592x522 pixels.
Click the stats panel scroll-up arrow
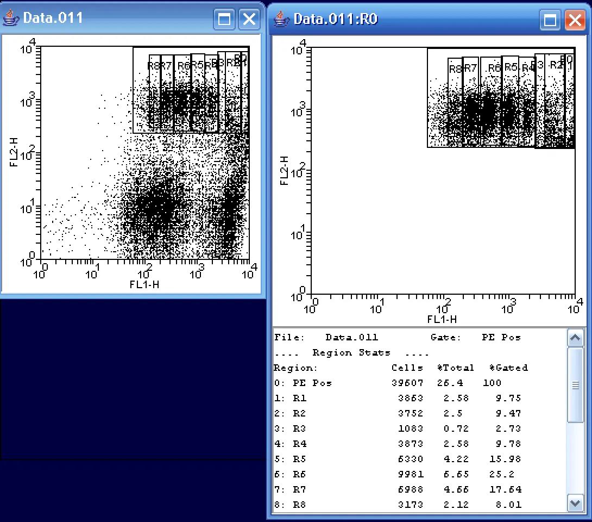point(575,338)
